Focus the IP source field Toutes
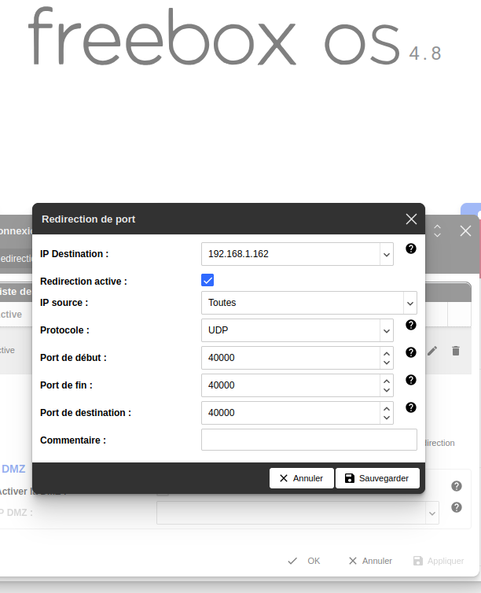 pos(303,303)
